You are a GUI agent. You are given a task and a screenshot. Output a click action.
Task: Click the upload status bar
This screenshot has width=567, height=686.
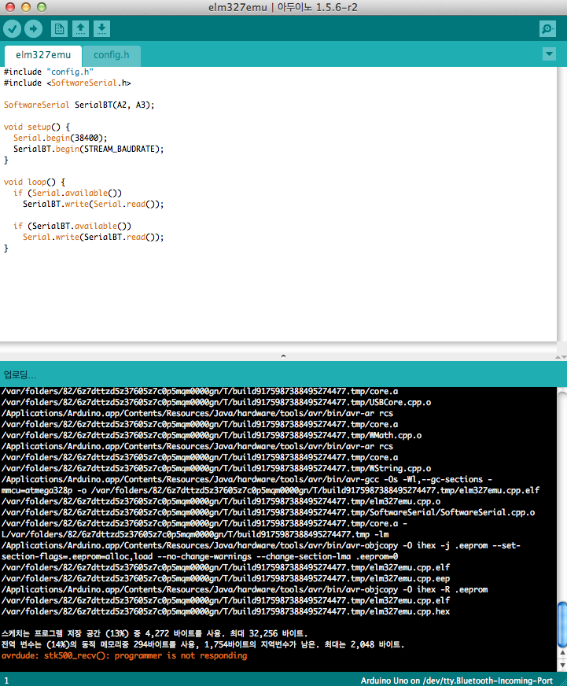pyautogui.click(x=283, y=374)
